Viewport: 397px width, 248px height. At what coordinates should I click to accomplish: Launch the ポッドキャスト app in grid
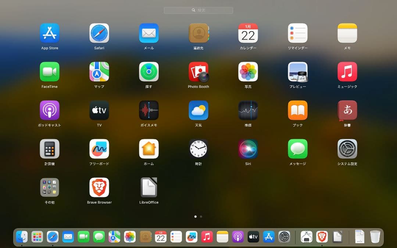pos(50,111)
